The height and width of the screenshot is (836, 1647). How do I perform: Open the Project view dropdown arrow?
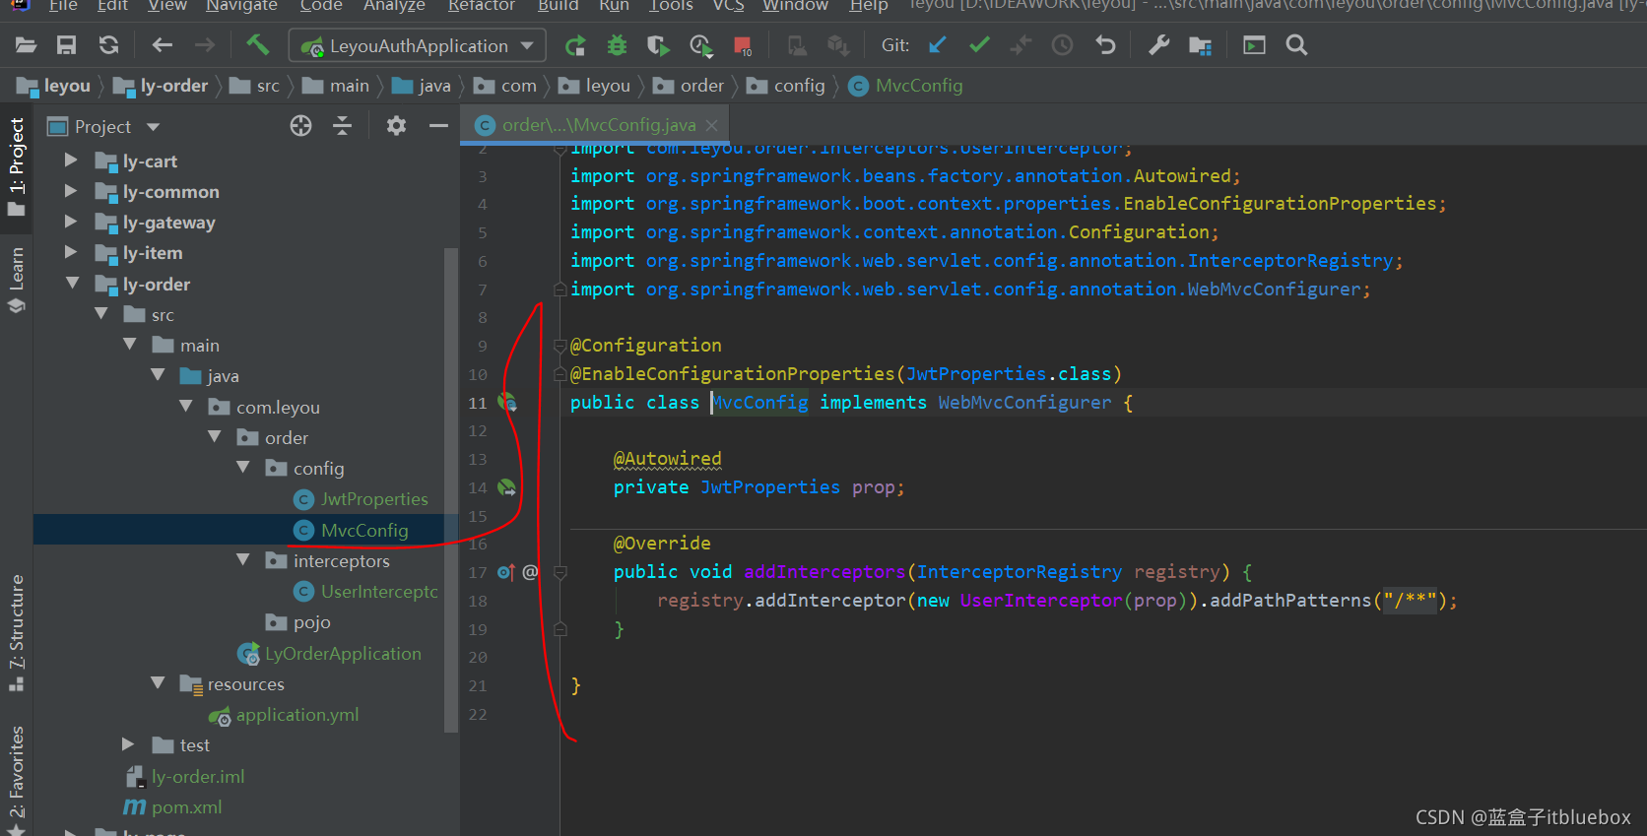pos(153,127)
